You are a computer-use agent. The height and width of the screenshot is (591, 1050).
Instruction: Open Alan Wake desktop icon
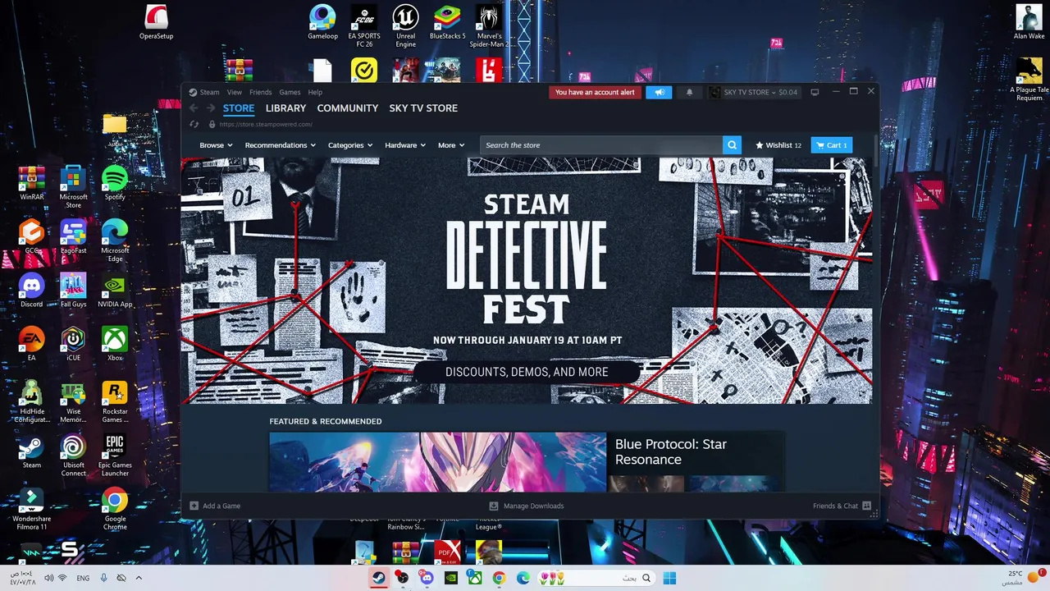[x=1029, y=22]
